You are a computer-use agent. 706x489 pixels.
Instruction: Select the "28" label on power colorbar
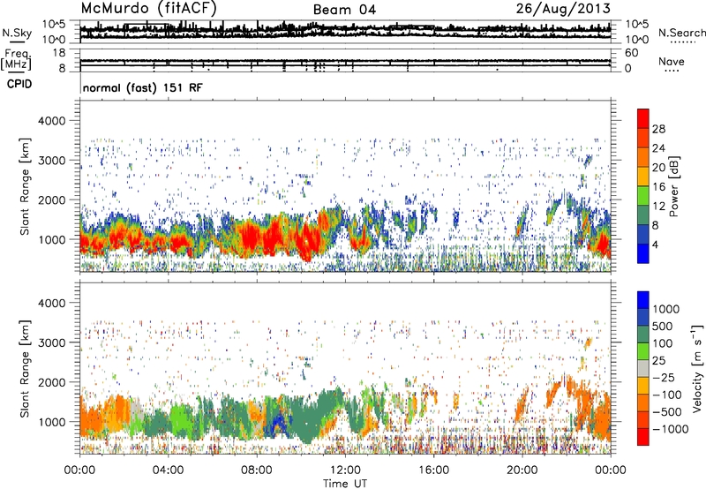point(658,129)
